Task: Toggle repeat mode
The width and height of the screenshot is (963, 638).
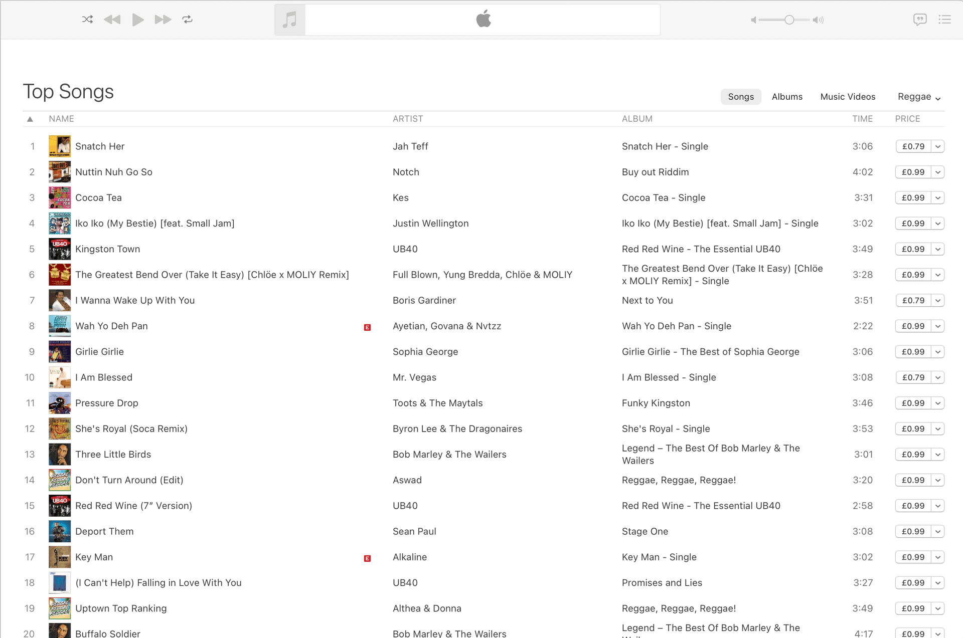Action: 188,20
